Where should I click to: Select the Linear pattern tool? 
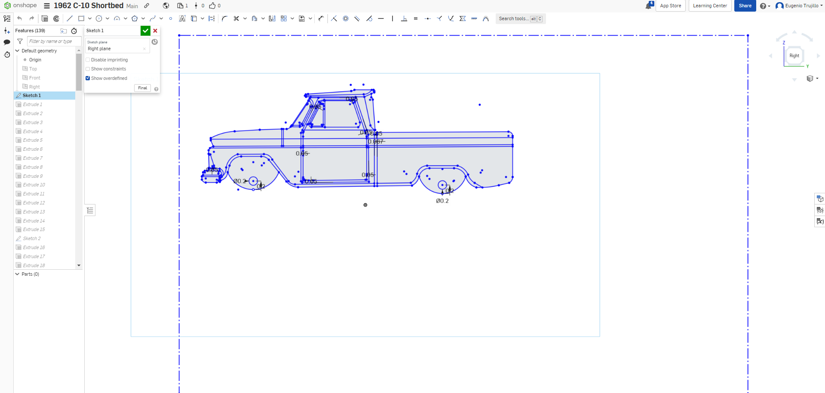pyautogui.click(x=284, y=18)
